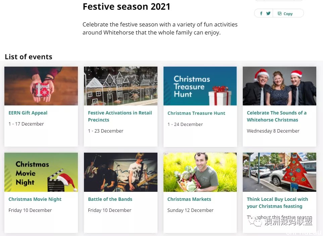Click the Christmas Movie Night clapperboard image

[41, 172]
